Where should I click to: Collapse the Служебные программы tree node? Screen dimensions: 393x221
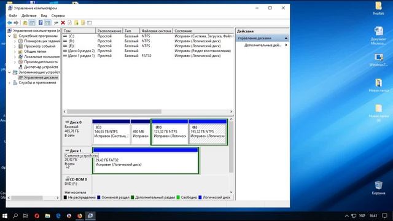tap(10, 36)
